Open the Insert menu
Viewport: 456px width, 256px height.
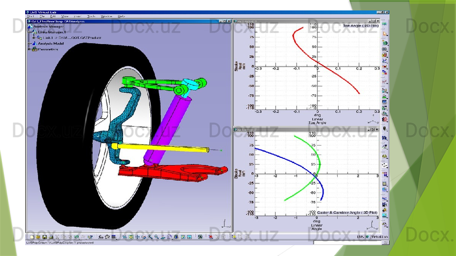(x=77, y=16)
